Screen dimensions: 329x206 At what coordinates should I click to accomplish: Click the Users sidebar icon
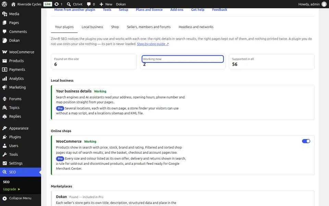pyautogui.click(x=4, y=146)
